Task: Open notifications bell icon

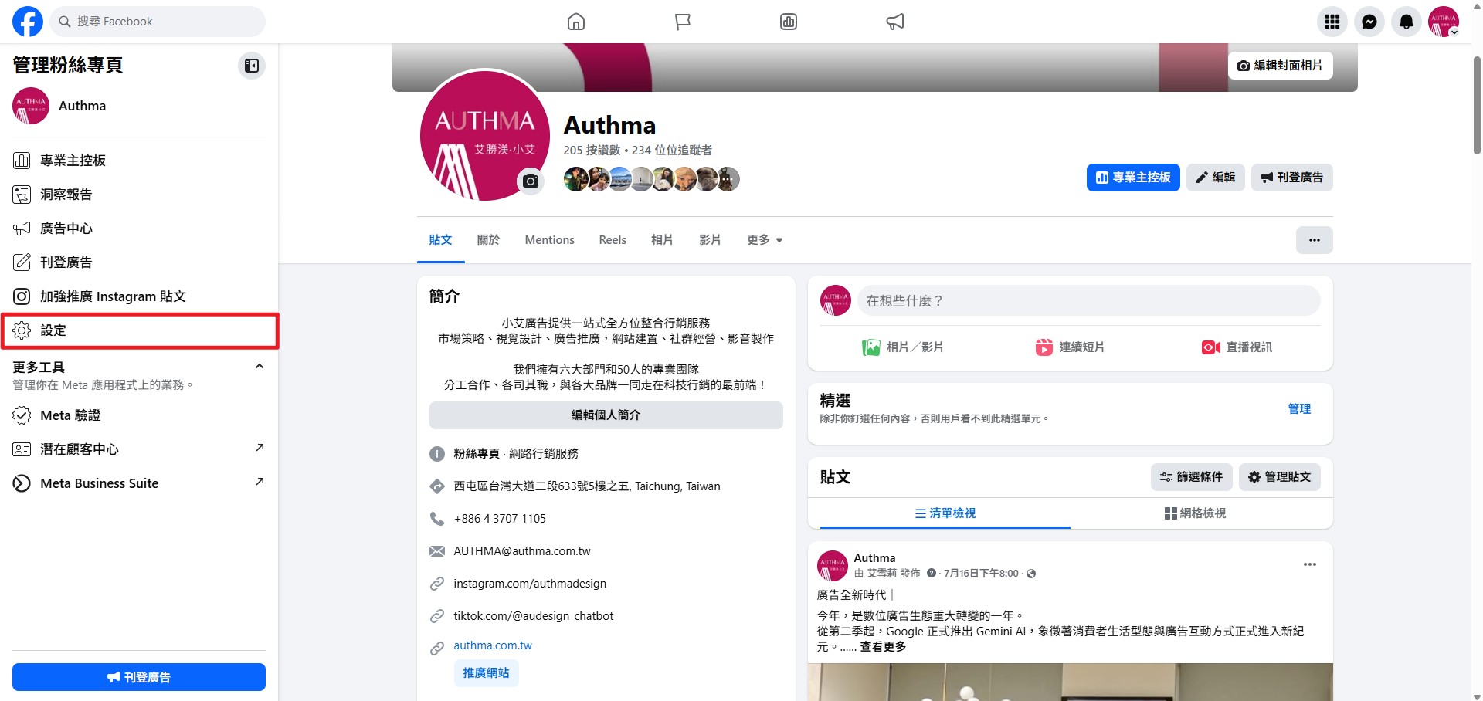Action: point(1407,22)
